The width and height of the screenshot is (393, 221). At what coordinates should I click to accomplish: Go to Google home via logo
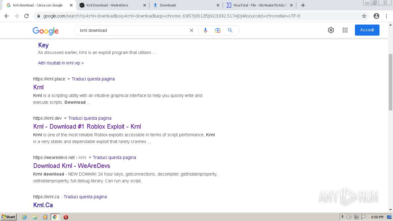(x=45, y=31)
